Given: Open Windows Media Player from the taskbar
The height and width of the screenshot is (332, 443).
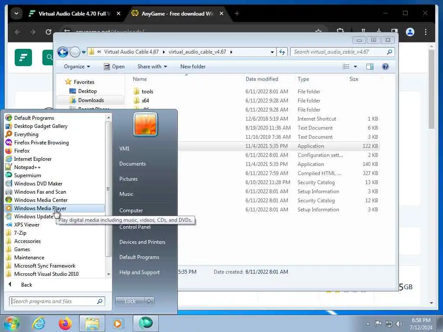Looking at the screenshot, I should click(x=118, y=323).
